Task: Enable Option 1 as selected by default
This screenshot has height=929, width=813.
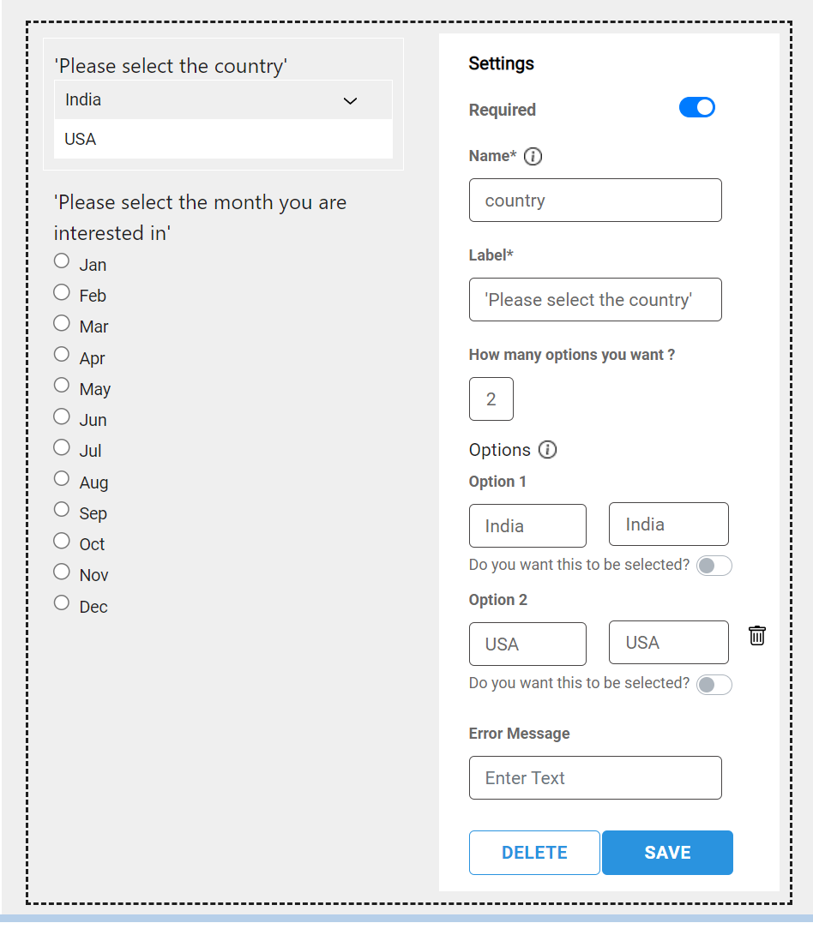Action: tap(714, 566)
